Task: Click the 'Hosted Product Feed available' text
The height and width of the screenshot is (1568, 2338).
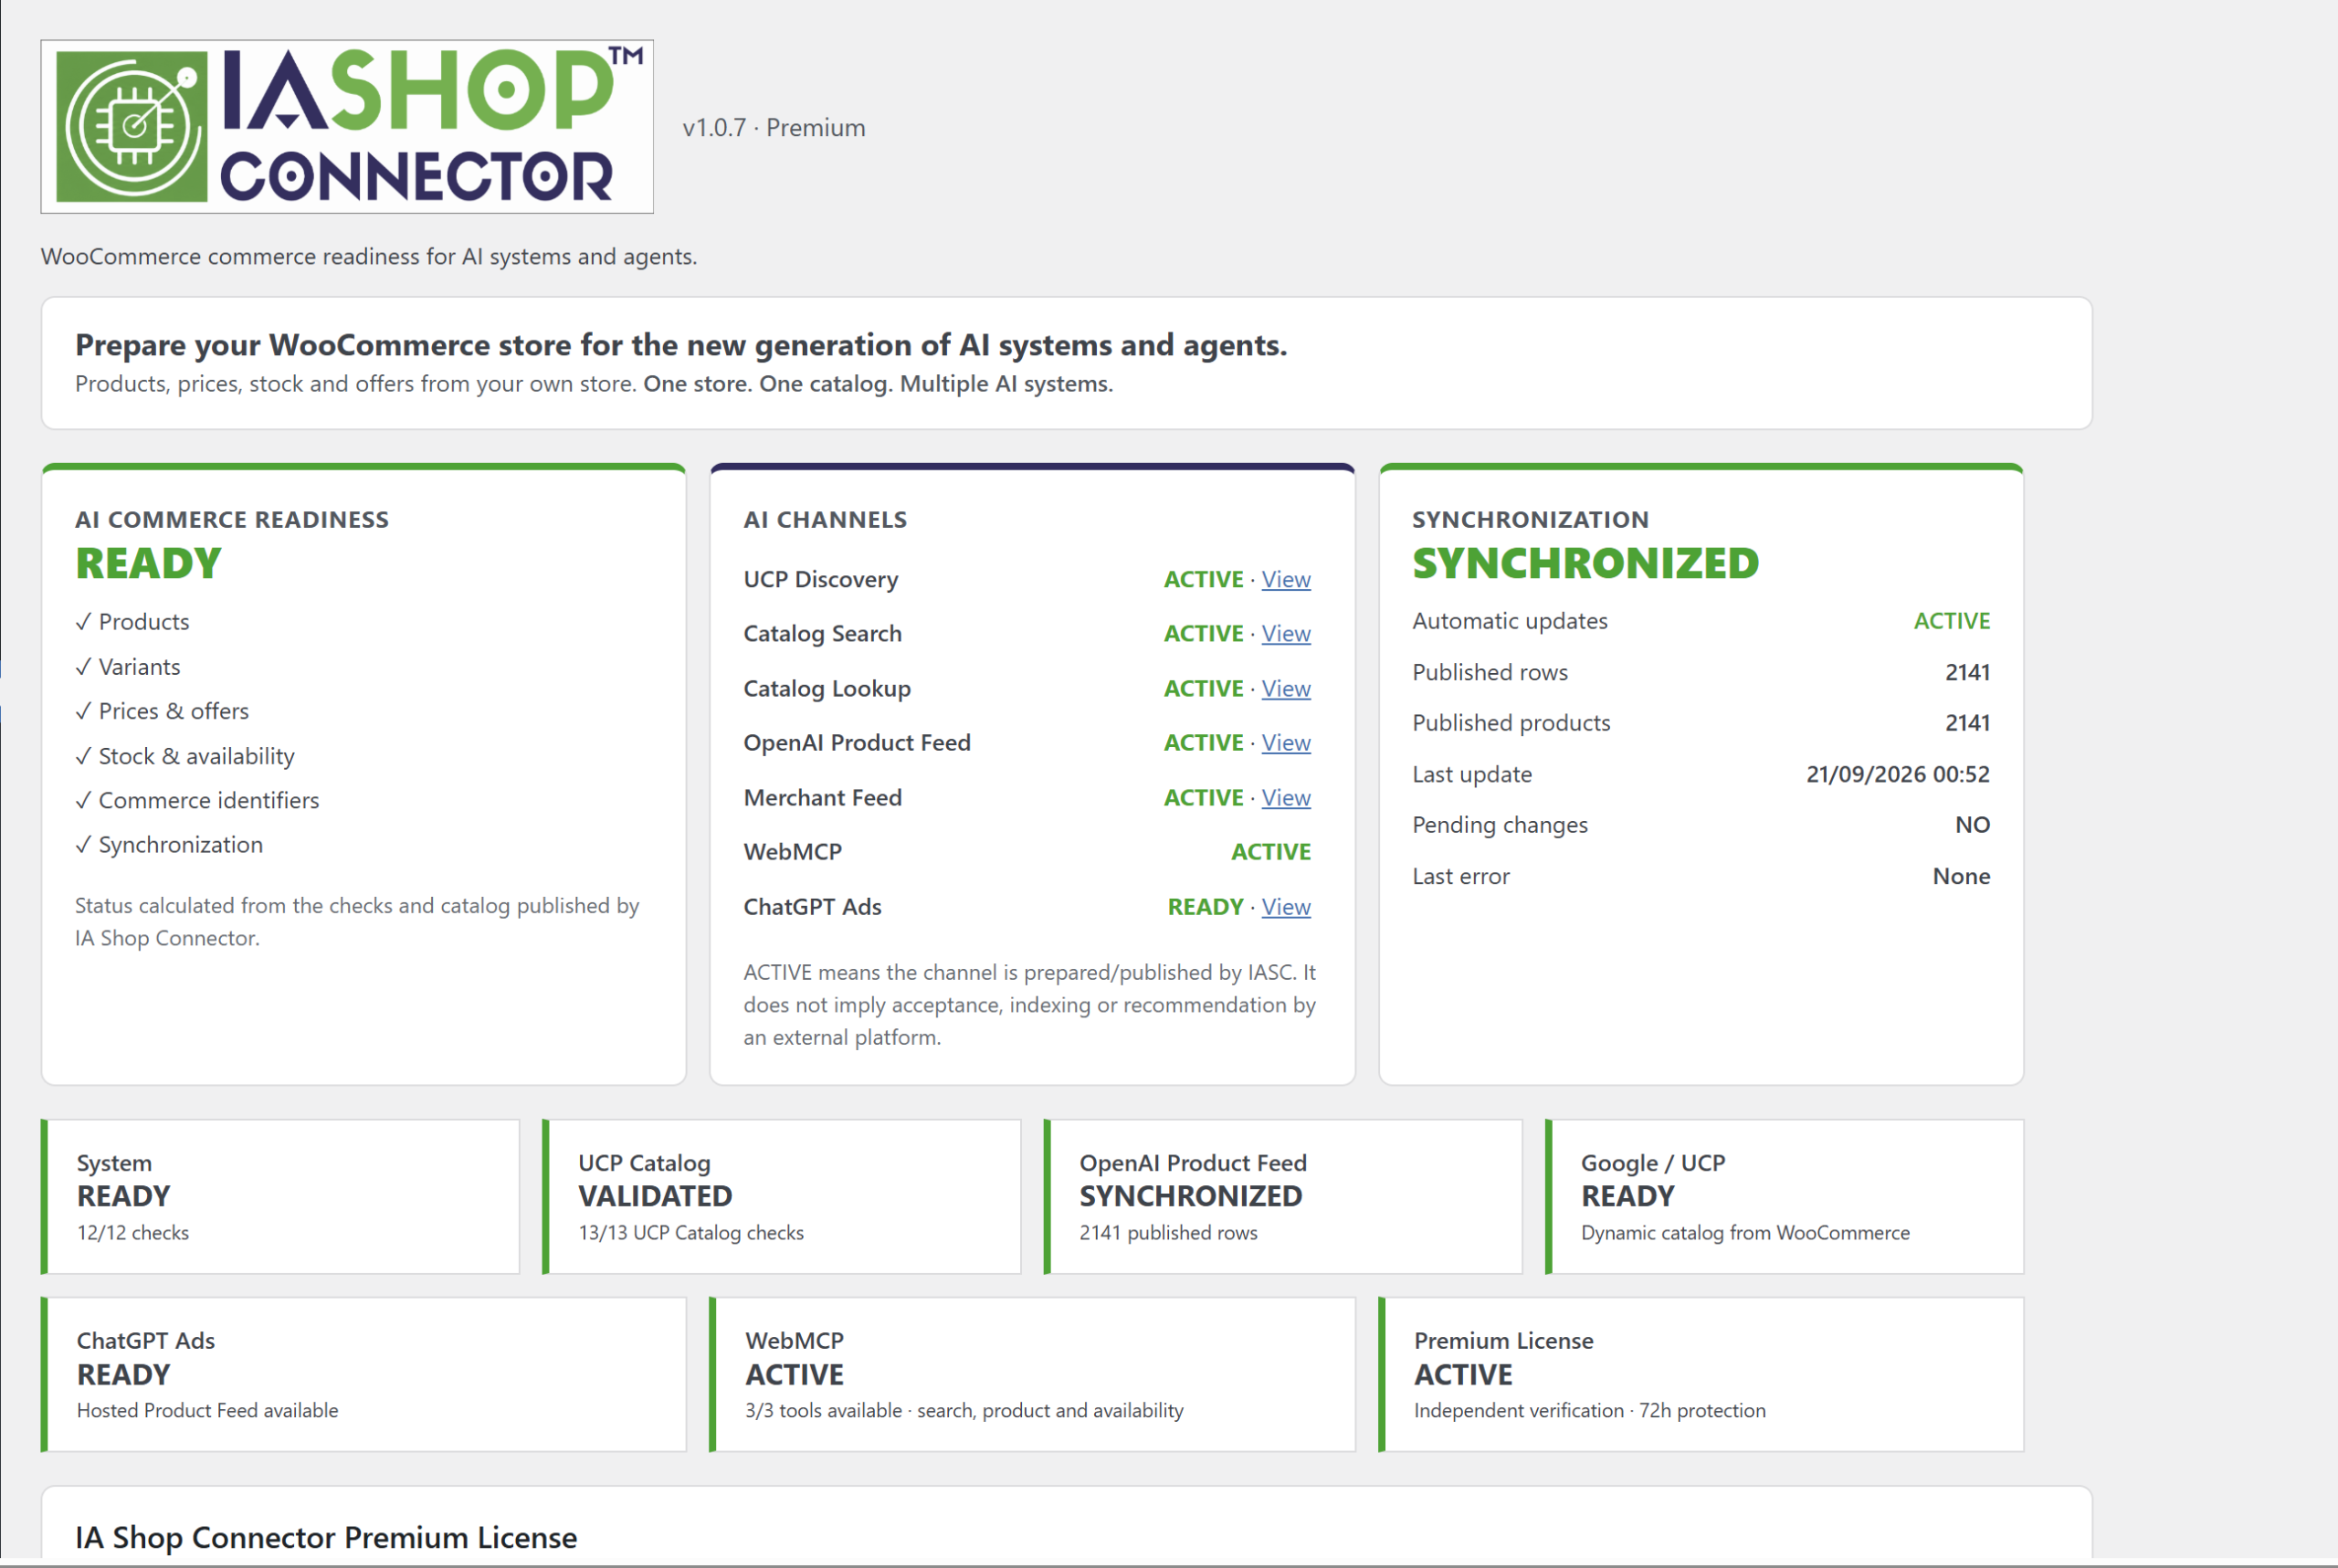Action: point(208,1411)
